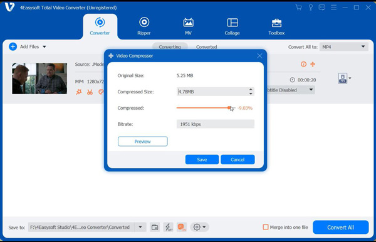The image size is (376, 242).
Task: Close the Video Compressor dialog
Action: click(x=259, y=56)
